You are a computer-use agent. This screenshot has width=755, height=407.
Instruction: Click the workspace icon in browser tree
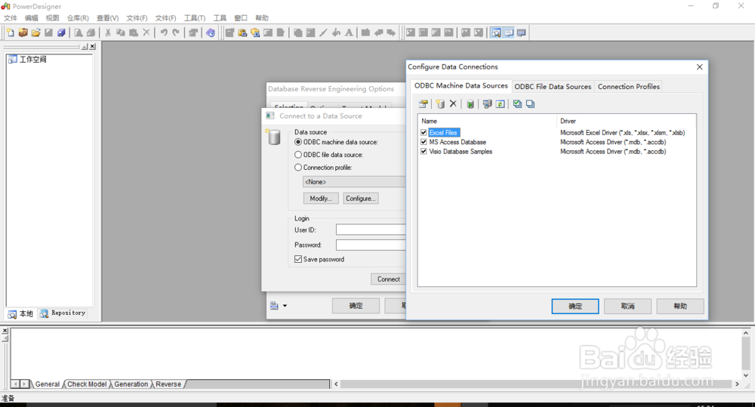[x=13, y=59]
